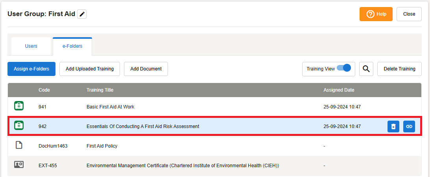
Task: Click the Assigned Date column header
Action: point(339,90)
